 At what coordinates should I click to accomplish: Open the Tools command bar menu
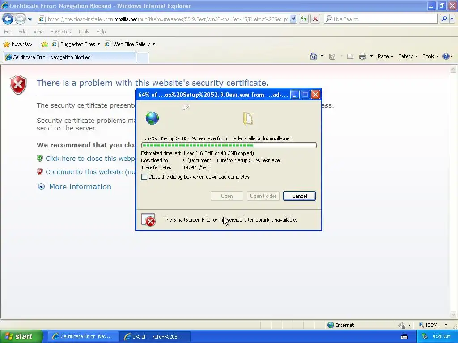[430, 56]
